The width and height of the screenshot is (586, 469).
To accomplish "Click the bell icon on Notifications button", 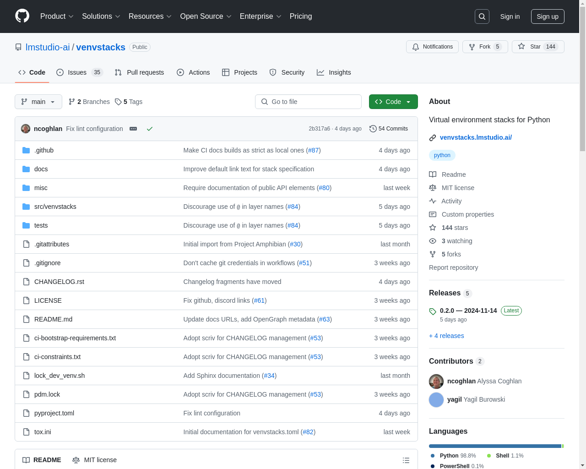I will tap(416, 47).
